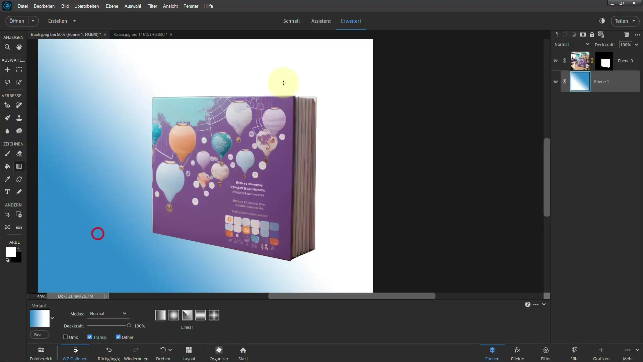The image size is (643, 362).
Task: Expand the gradient preset picker arrow
Action: point(52,318)
